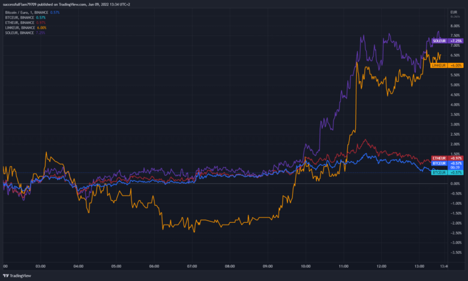This screenshot has height=281, width=468.
Task: Click the 2.00% mark on price axis
Action: point(455,144)
